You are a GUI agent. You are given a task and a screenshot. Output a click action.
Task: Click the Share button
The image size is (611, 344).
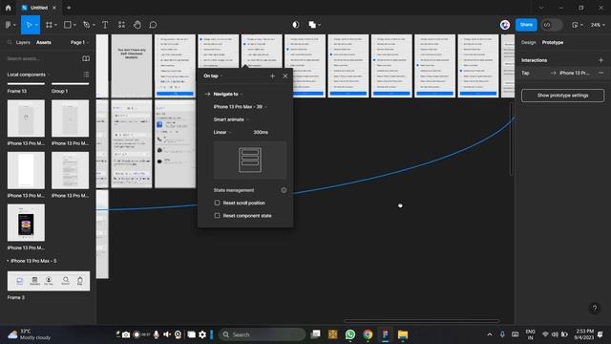click(x=526, y=25)
